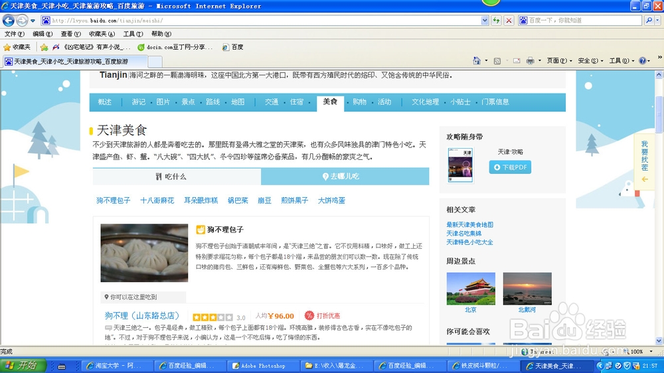The image size is (664, 373).
Task: Click the RSS feeds icon
Action: [497, 61]
